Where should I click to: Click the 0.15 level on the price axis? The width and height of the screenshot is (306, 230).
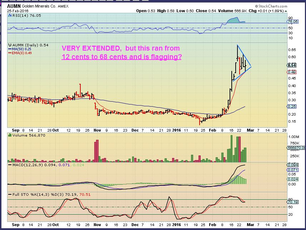292,122
